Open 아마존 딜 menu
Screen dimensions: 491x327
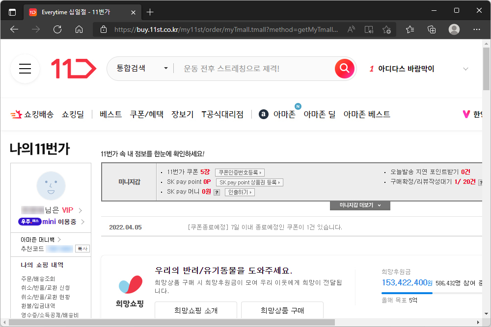tap(320, 114)
